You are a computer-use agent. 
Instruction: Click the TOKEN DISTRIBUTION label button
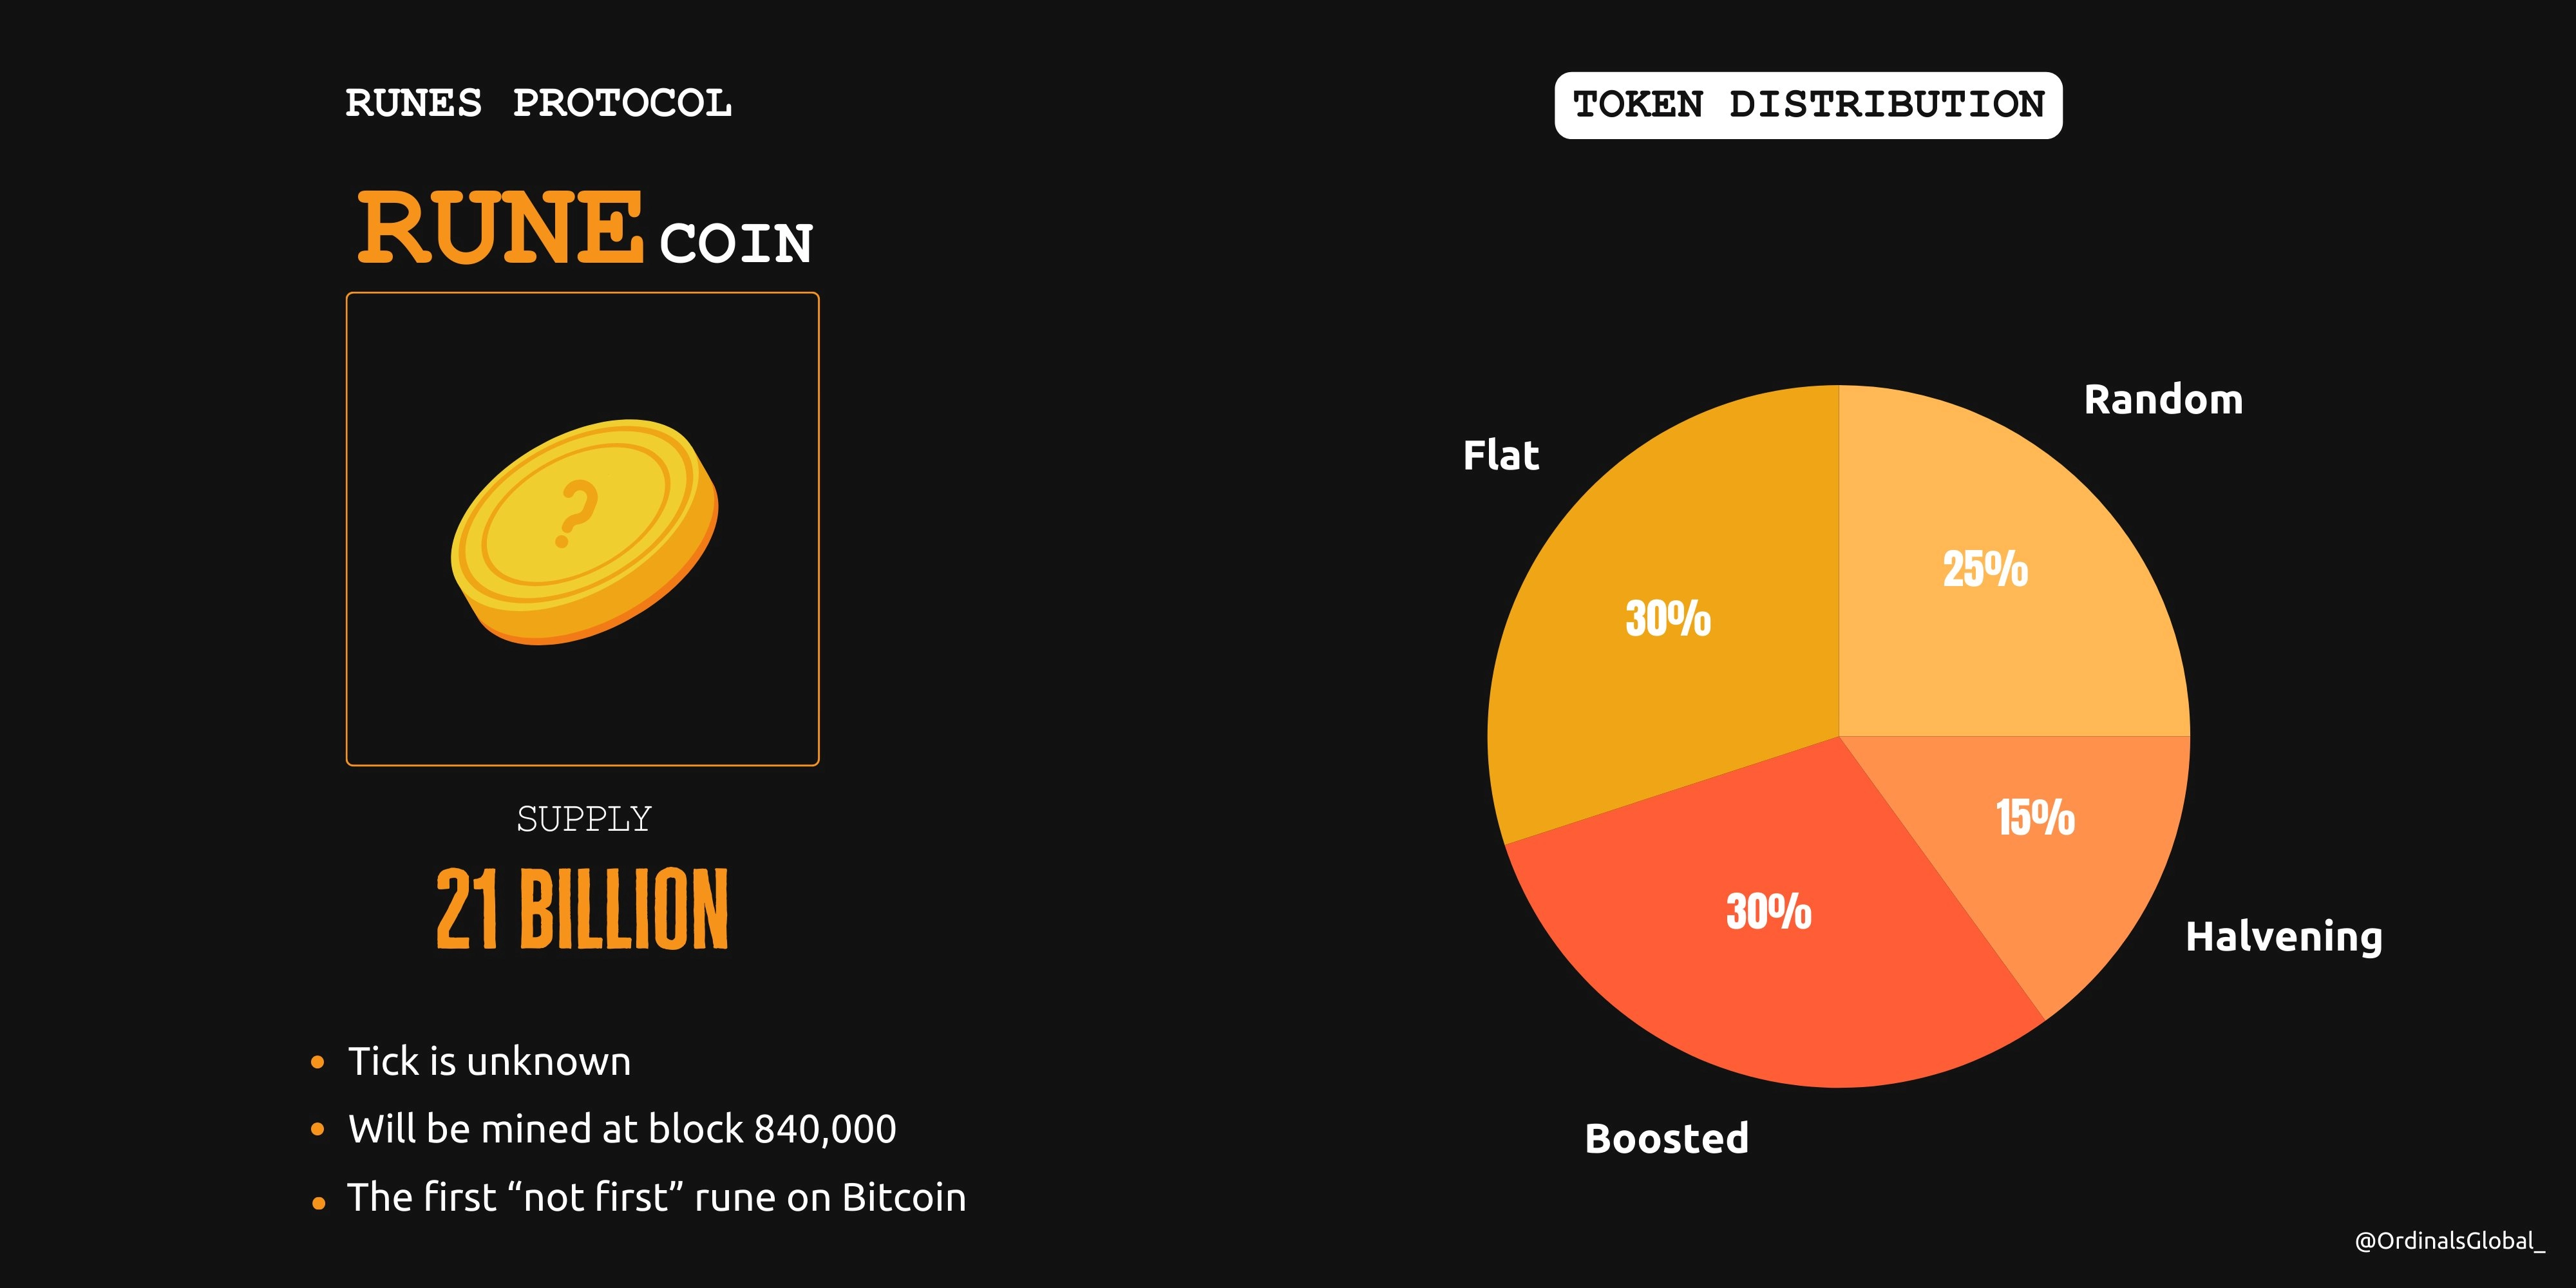coord(1808,105)
